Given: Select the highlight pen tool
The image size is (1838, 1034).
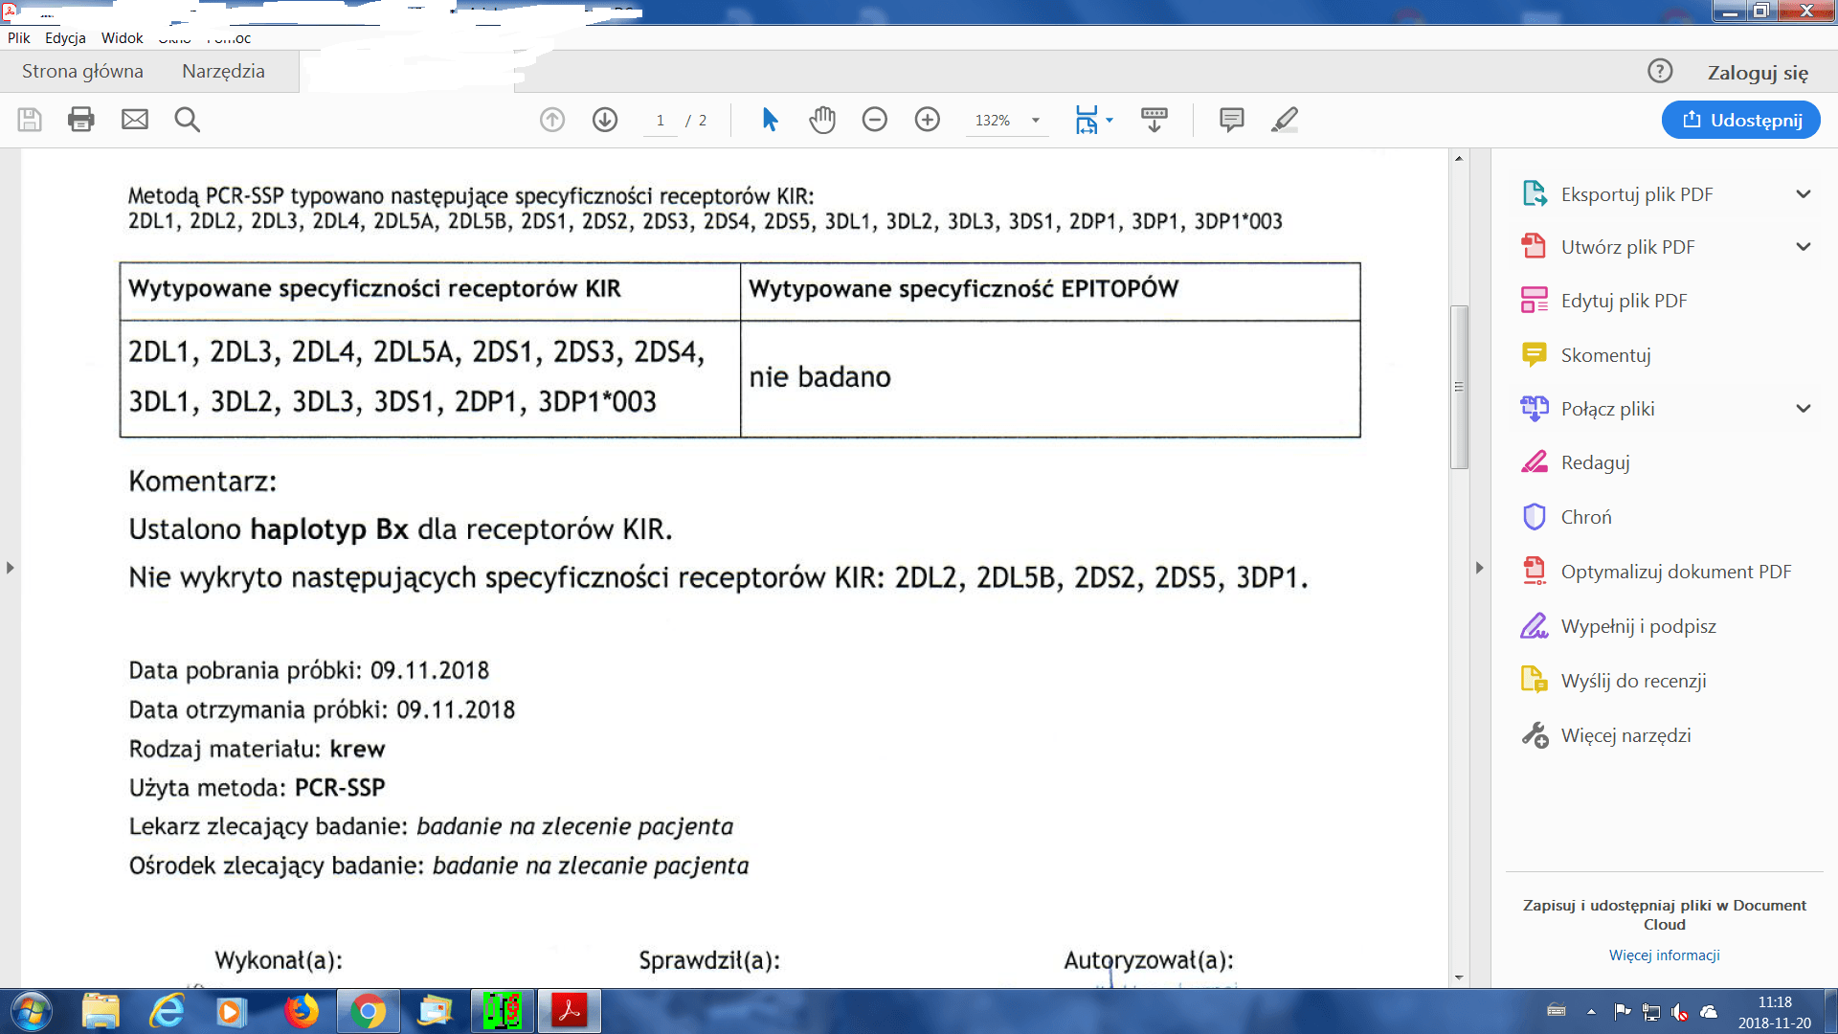Looking at the screenshot, I should (x=1285, y=120).
